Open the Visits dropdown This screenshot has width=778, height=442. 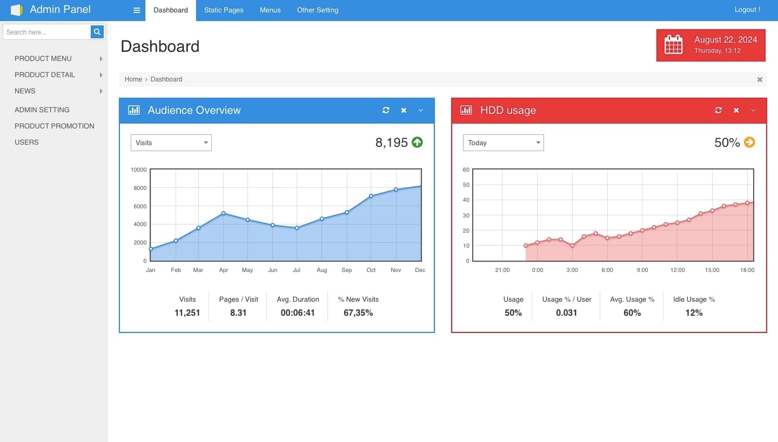point(171,142)
